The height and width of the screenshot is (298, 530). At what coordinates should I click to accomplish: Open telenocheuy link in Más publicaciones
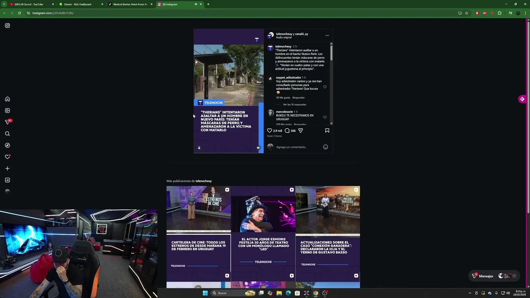coord(203,181)
